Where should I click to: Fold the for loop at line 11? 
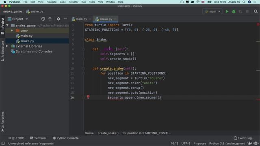click(84, 73)
